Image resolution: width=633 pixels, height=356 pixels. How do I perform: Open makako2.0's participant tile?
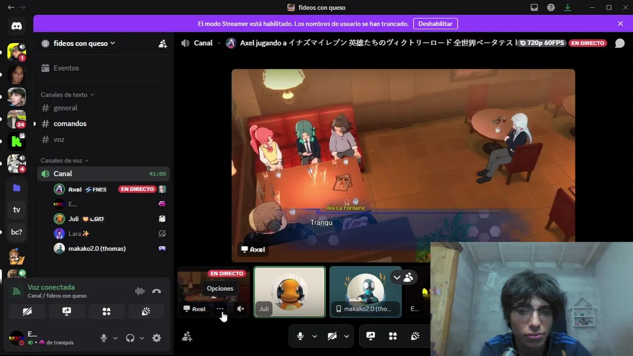tap(366, 292)
